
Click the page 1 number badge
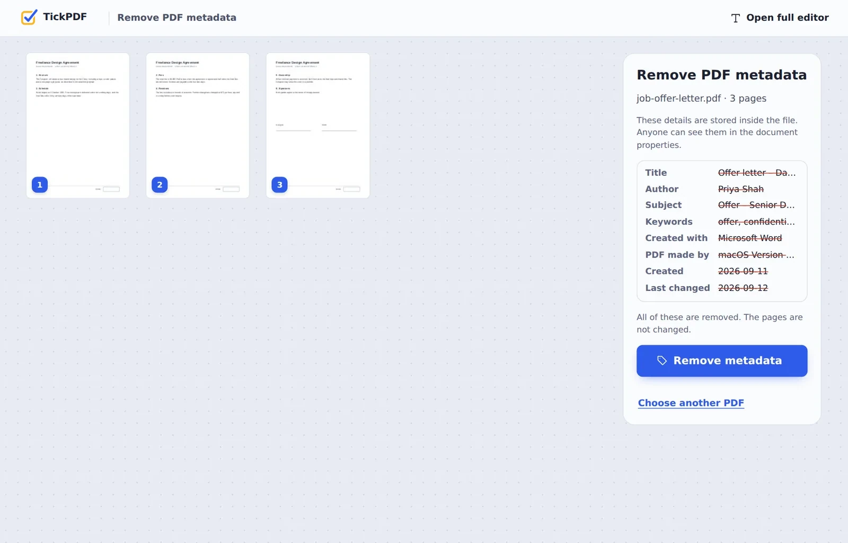tap(40, 185)
